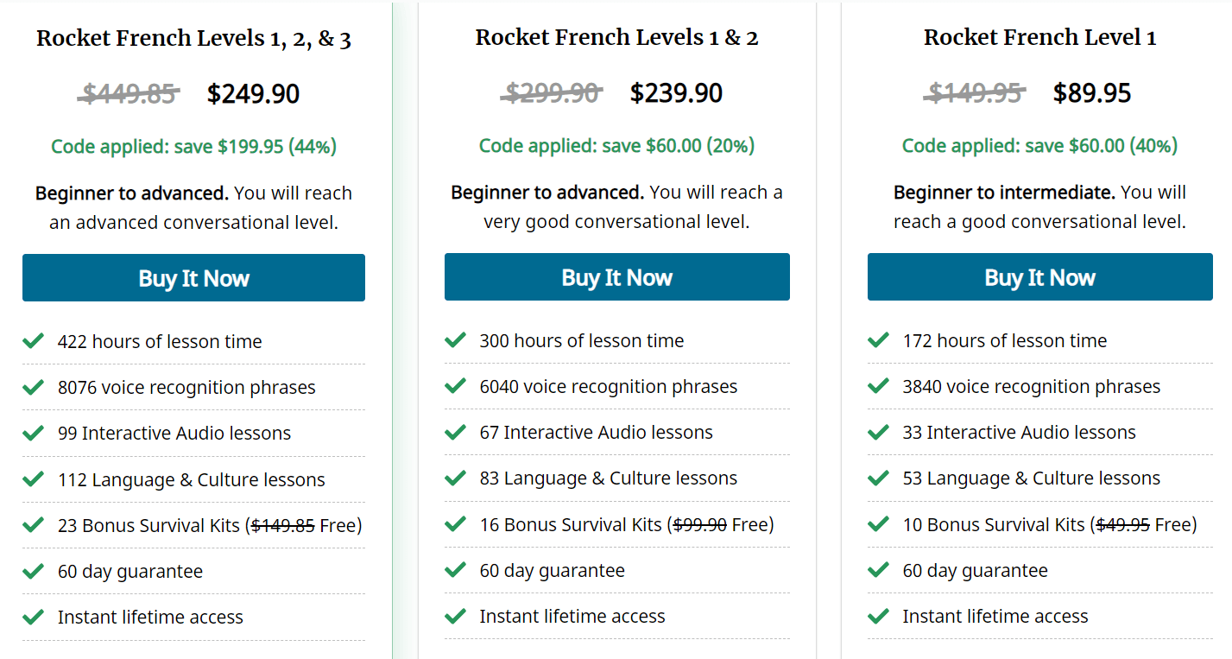Viewport: 1232px width, 659px height.
Task: Click the $249.90 discounted price
Action: pyautogui.click(x=253, y=92)
